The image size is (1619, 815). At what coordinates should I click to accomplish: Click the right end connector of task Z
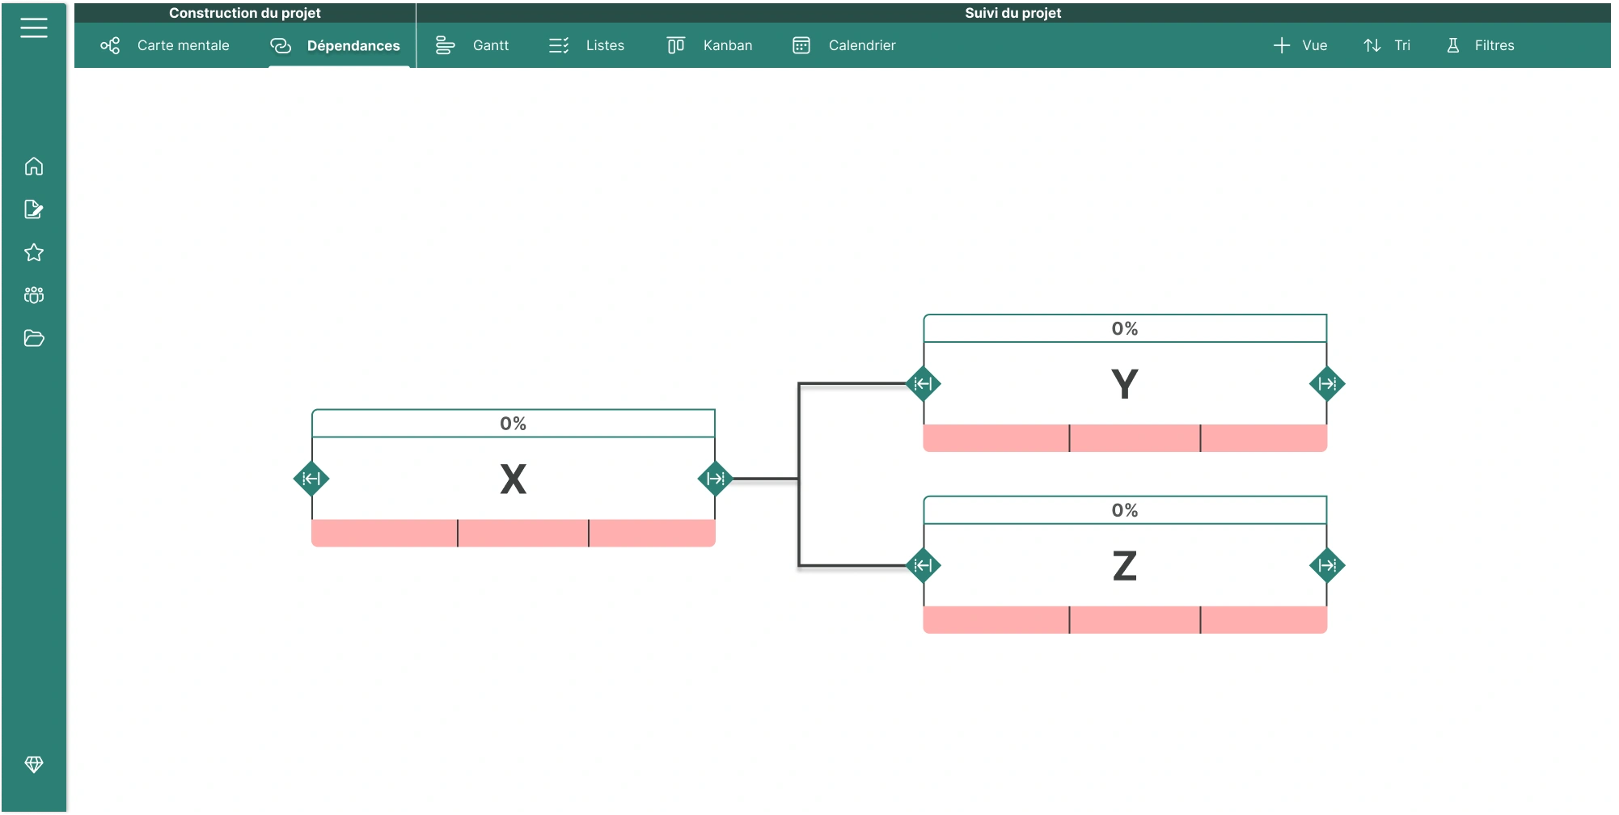(1327, 565)
